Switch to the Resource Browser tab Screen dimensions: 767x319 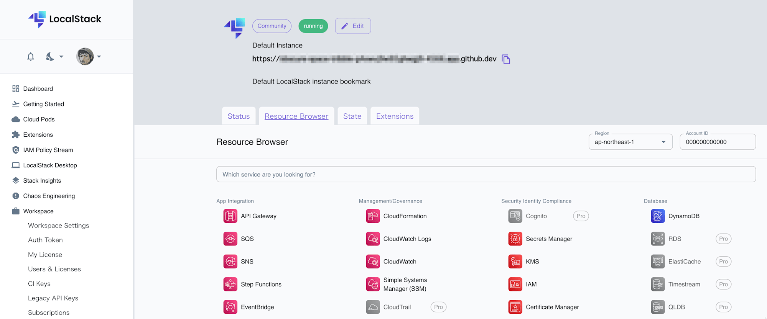[296, 116]
